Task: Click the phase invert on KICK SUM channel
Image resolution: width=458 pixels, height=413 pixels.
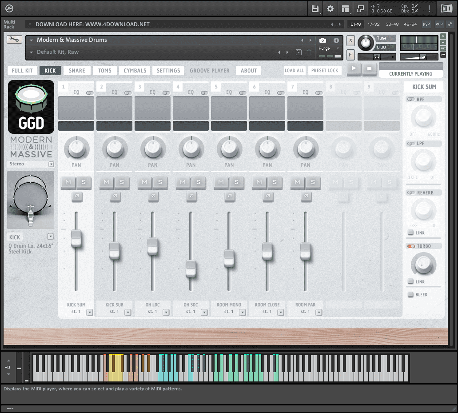Action: click(77, 196)
